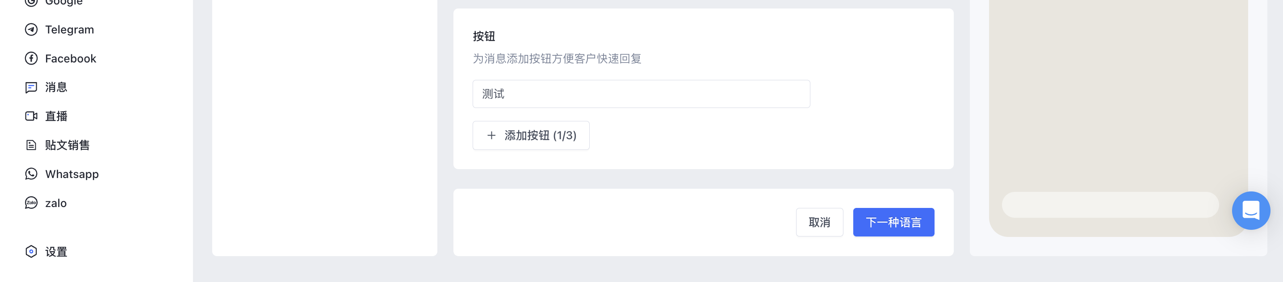Click the Facebook logo icon

(x=31, y=58)
